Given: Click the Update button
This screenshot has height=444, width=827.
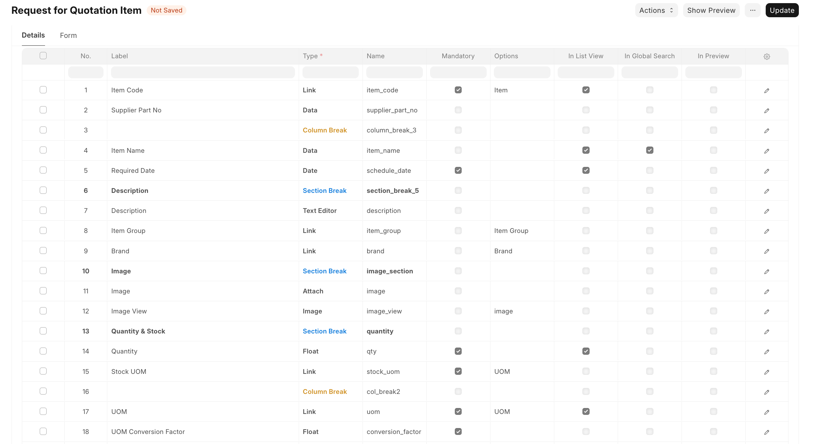Looking at the screenshot, I should tap(781, 10).
